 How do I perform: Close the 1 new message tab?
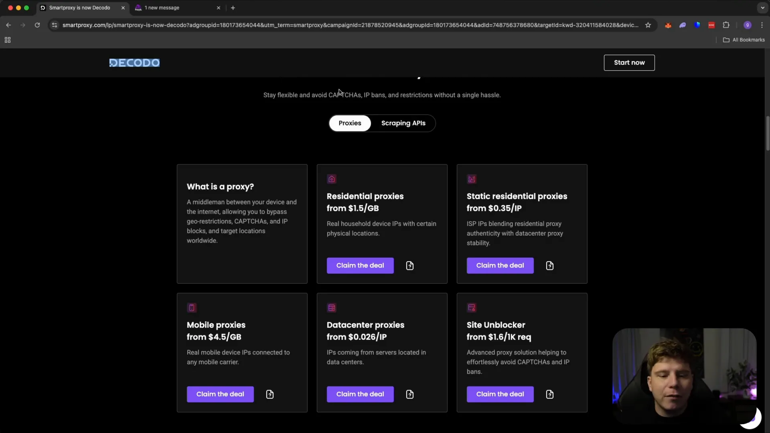pos(219,8)
